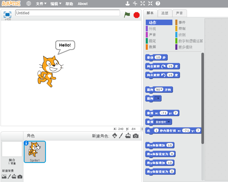Screen dimensions: 228x182
Task: Click the green flag to start
Action: [x=127, y=15]
